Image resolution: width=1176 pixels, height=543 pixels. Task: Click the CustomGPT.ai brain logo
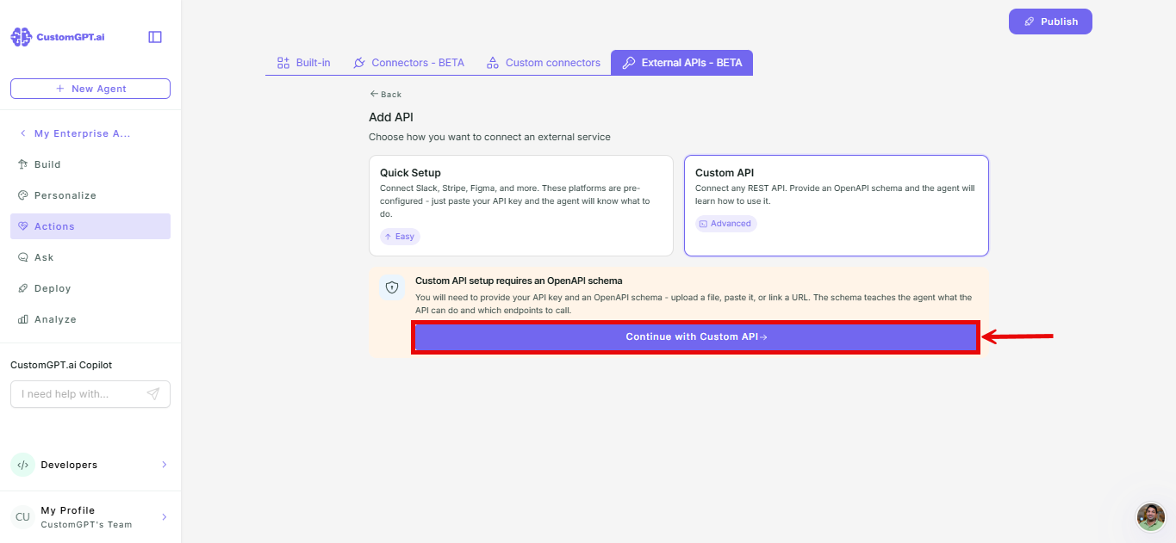click(x=22, y=37)
